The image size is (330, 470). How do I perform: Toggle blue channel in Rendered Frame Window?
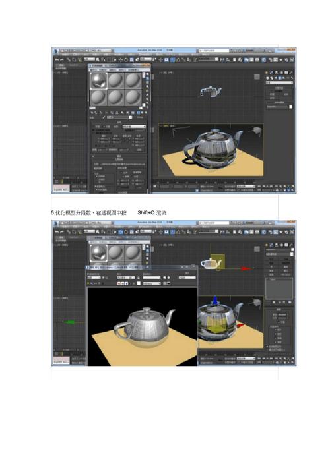pos(126,283)
